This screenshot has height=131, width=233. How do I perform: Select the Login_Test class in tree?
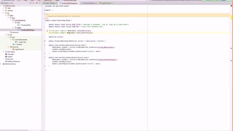click(x=23, y=42)
